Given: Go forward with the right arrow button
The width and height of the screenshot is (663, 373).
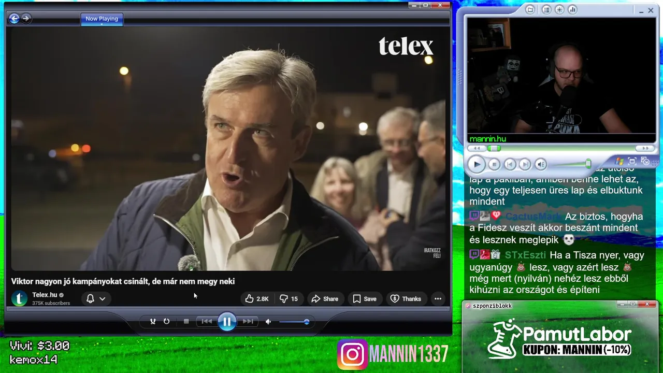Looking at the screenshot, I should click(26, 19).
